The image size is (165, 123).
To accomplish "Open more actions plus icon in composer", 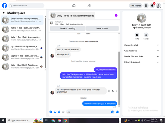I will click(x=51, y=112).
